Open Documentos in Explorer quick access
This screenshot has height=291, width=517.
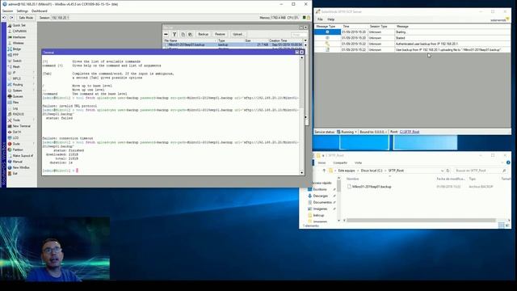(322, 203)
